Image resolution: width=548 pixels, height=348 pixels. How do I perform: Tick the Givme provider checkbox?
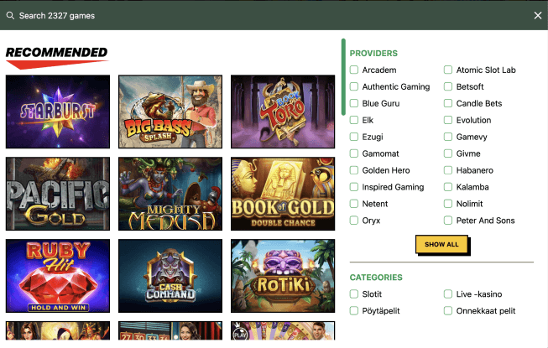click(448, 153)
